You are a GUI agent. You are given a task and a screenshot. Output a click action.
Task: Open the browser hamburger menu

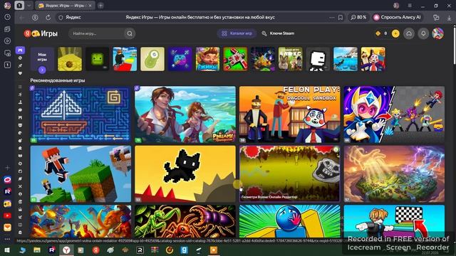coord(410,5)
